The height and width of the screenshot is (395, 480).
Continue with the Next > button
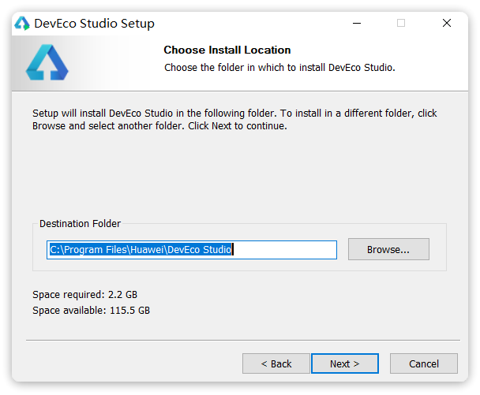click(345, 363)
